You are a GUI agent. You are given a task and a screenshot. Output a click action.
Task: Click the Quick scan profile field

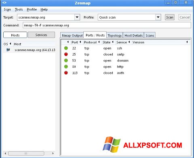pos(127,17)
